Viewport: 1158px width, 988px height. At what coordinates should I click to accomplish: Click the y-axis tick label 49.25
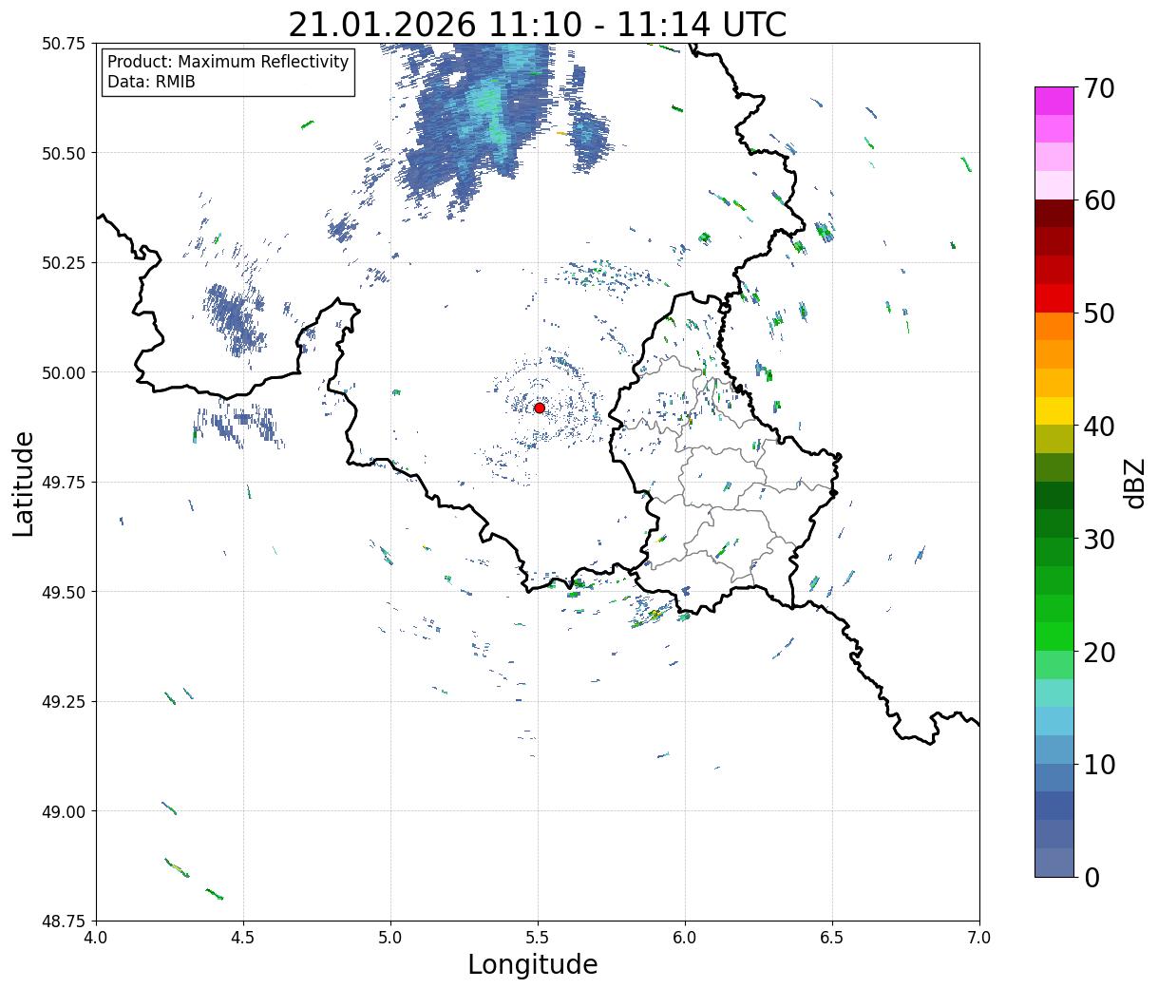point(64,702)
